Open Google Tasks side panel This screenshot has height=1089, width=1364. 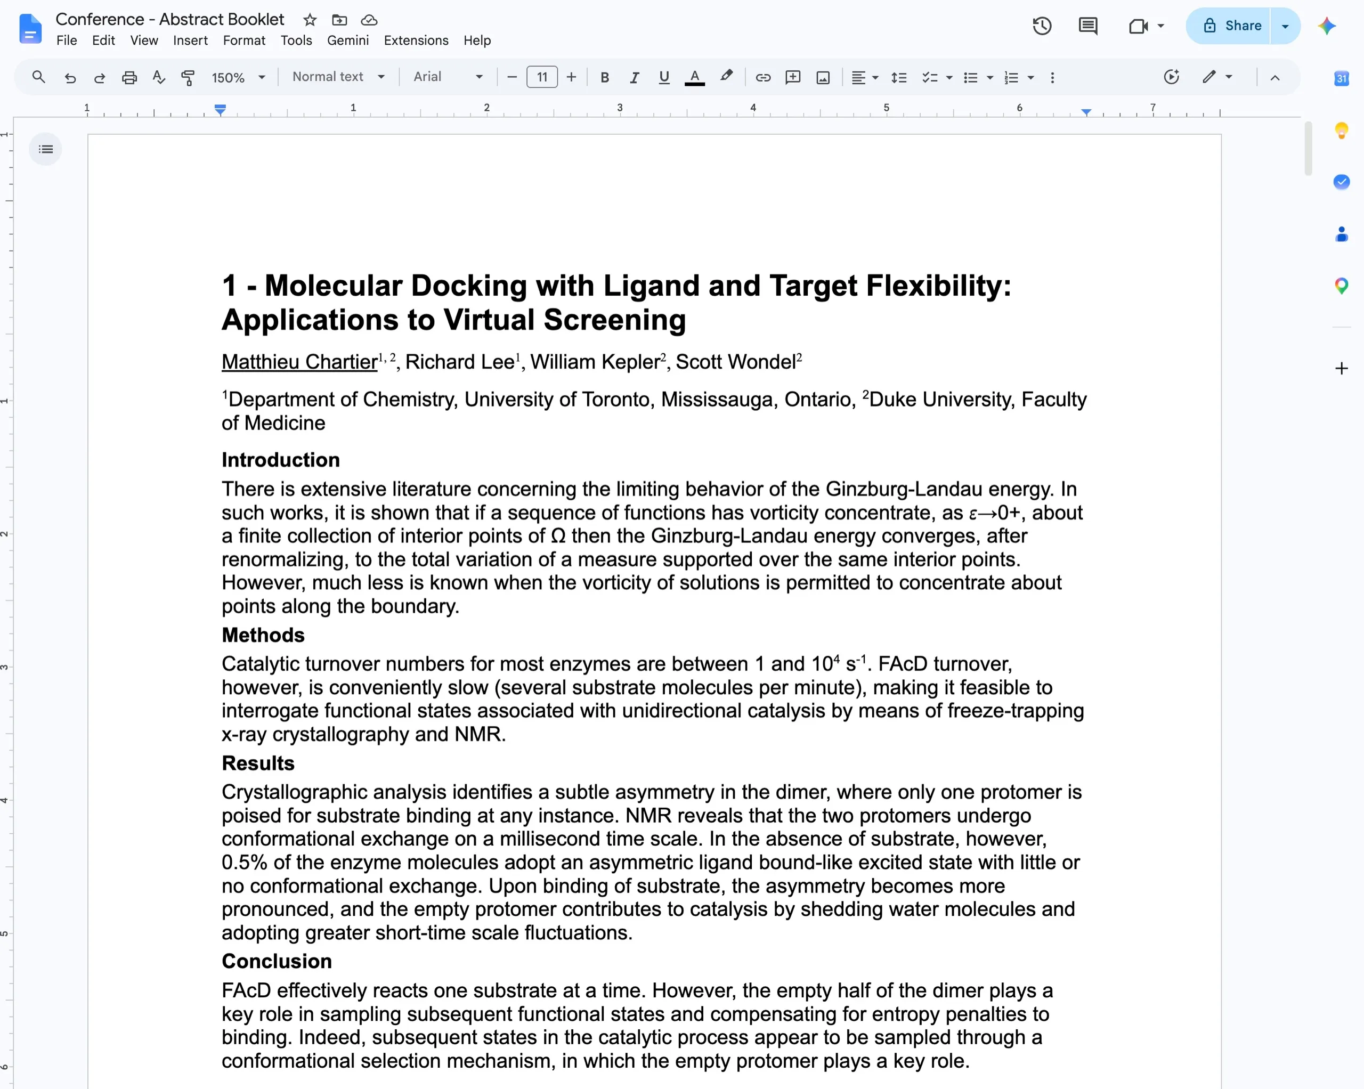point(1341,182)
